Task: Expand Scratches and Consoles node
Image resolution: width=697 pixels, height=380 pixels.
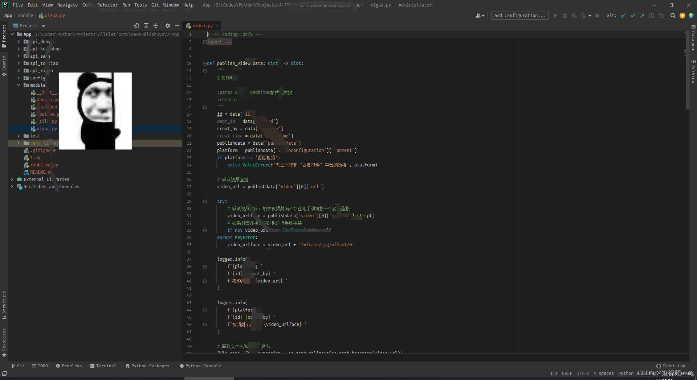Action: (12, 187)
